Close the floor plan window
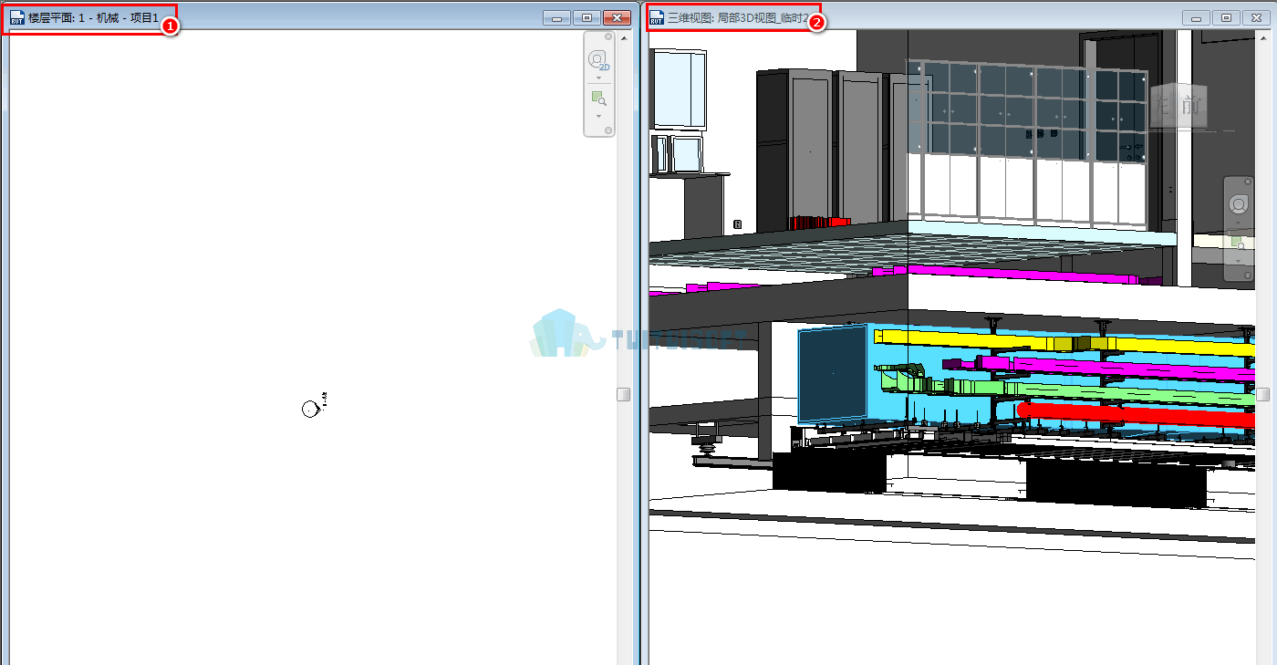The image size is (1277, 665). [618, 17]
